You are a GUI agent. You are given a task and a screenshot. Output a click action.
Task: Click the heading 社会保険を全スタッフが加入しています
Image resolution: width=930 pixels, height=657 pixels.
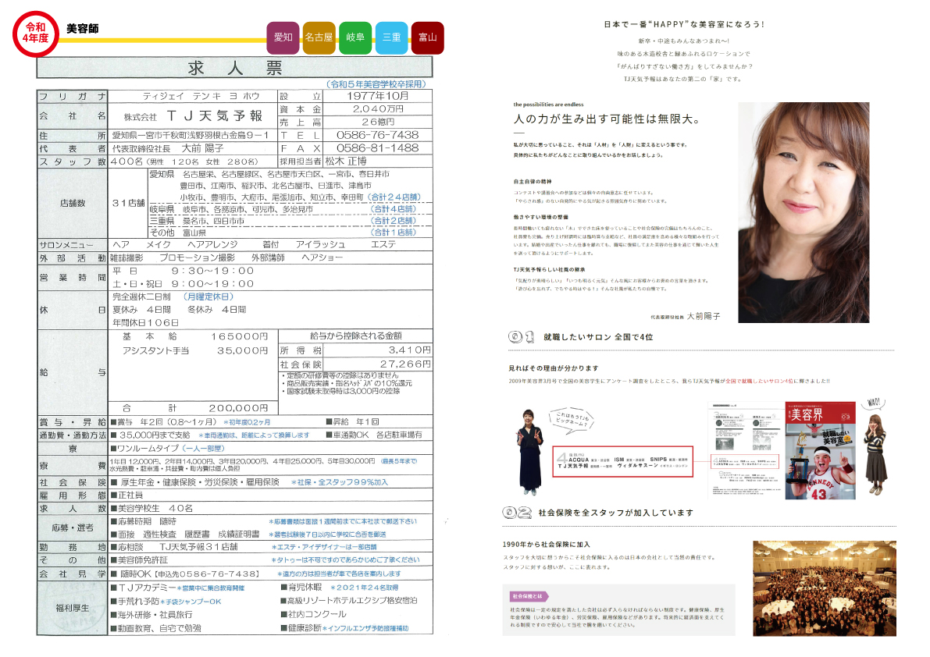coord(615,513)
